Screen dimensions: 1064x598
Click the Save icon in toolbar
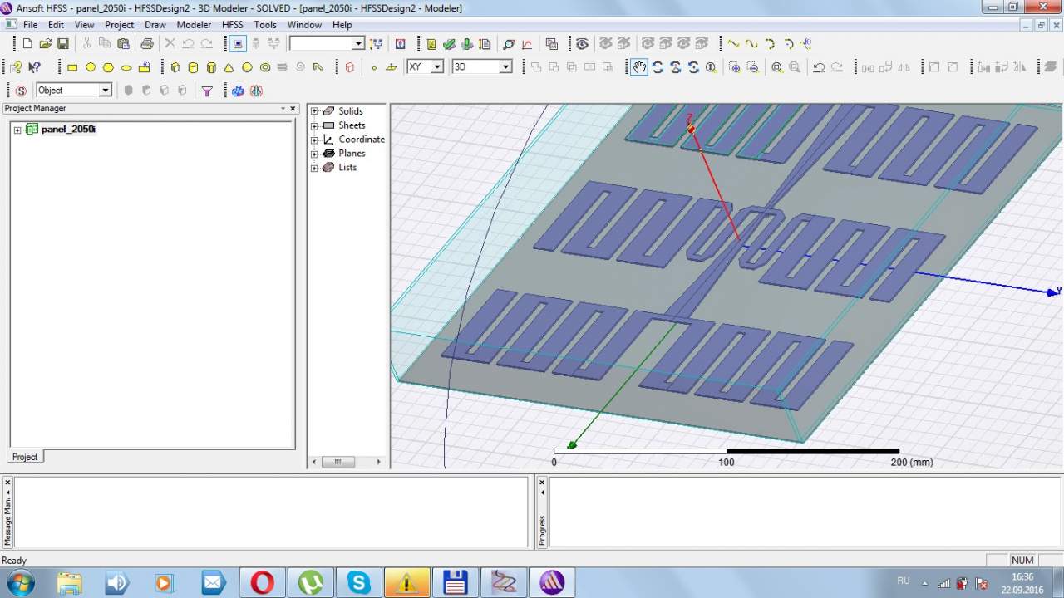[x=63, y=44]
